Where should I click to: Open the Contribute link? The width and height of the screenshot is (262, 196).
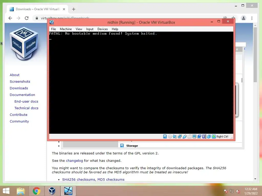[18, 115]
